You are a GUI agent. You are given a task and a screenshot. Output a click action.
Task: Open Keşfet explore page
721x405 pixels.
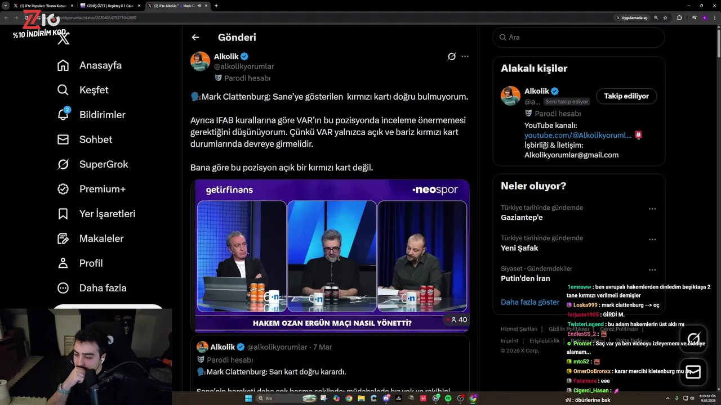pos(83,90)
